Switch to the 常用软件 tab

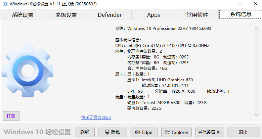click(x=197, y=15)
